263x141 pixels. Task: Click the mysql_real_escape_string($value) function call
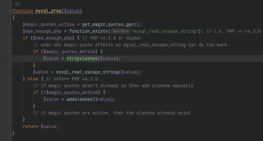[98, 72]
